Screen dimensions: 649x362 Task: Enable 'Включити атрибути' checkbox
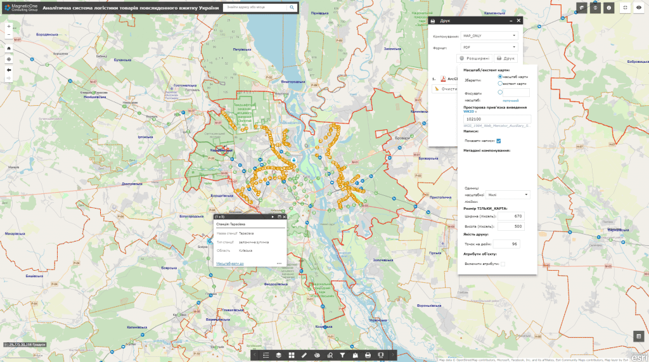pyautogui.click(x=503, y=264)
